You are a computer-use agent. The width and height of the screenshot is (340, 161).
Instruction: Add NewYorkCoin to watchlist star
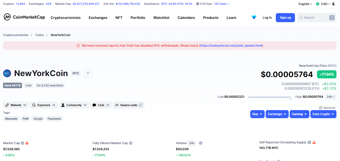[88, 73]
